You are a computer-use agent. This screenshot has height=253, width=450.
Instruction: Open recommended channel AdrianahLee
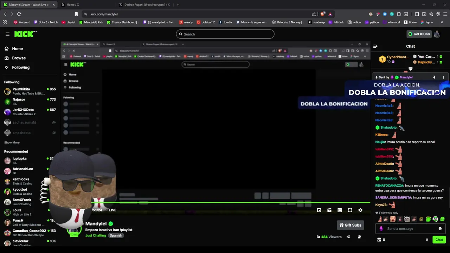pos(30,171)
